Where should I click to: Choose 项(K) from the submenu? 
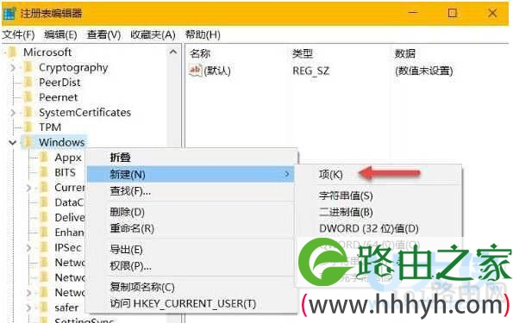click(331, 174)
